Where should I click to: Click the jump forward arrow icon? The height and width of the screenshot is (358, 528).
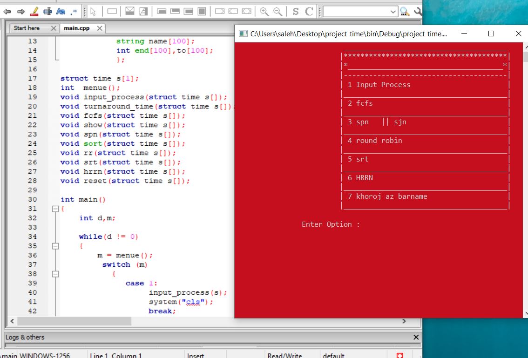[x=20, y=11]
